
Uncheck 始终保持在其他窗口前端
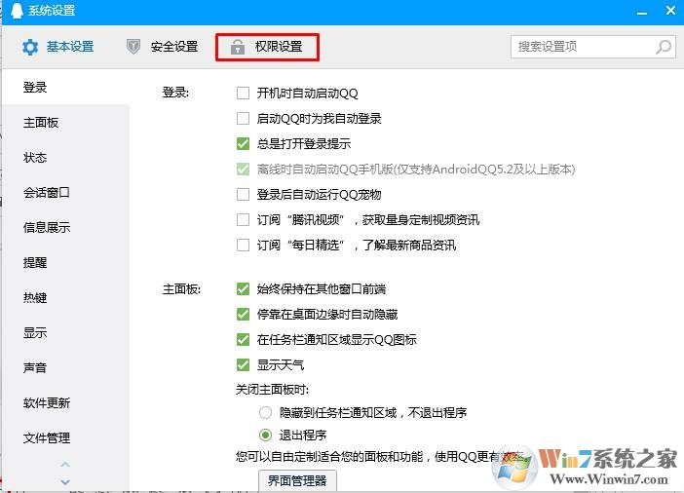[243, 288]
